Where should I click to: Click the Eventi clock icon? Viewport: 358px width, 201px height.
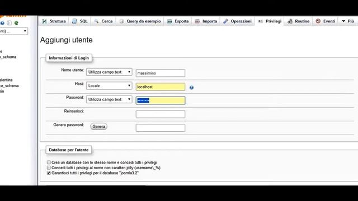coord(318,21)
